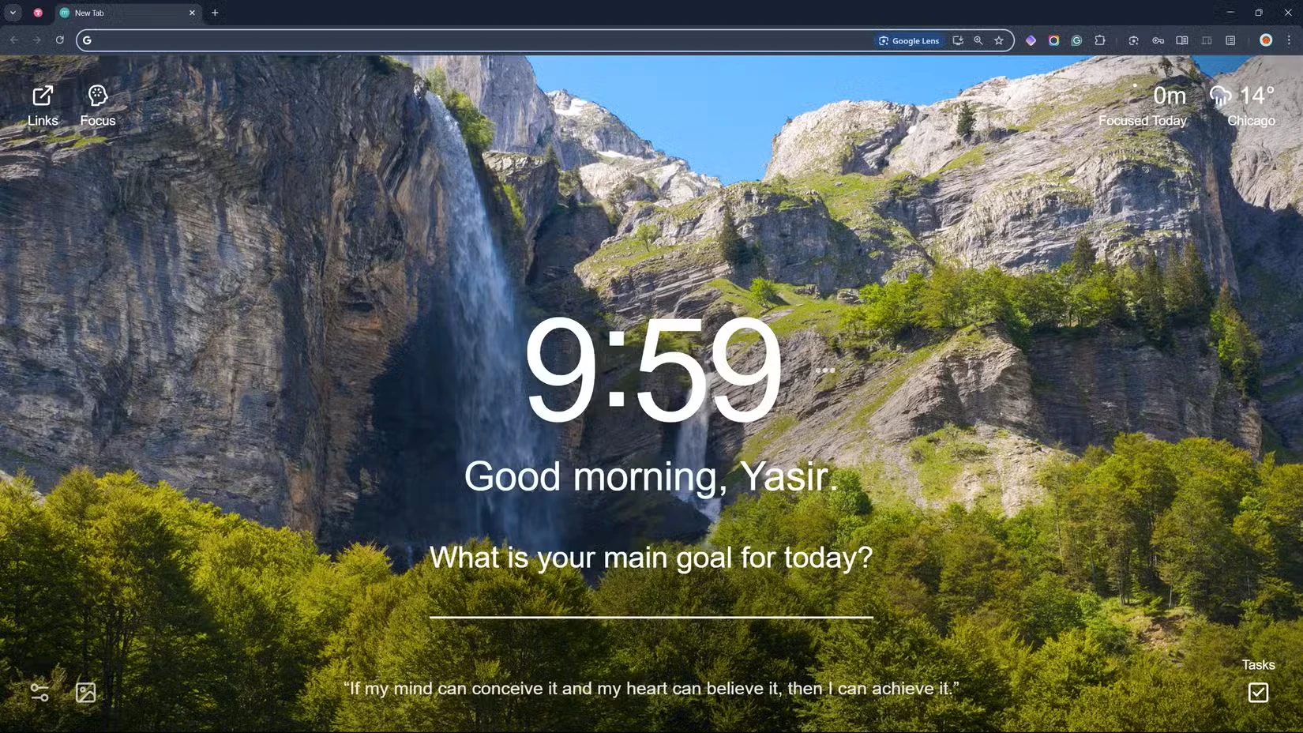The width and height of the screenshot is (1303, 733).
Task: Toggle reading mode book icon
Action: coord(1182,40)
